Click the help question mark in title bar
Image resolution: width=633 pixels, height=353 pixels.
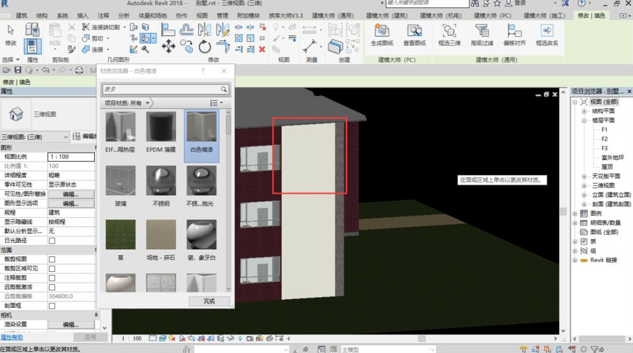(581, 3)
